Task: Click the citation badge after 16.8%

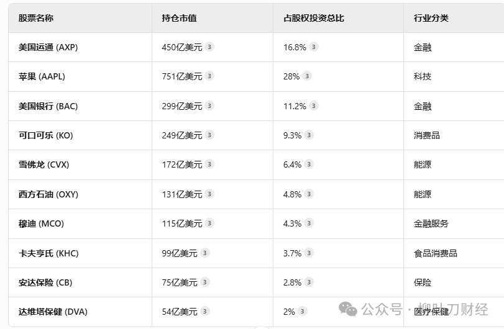Action: [x=314, y=47]
